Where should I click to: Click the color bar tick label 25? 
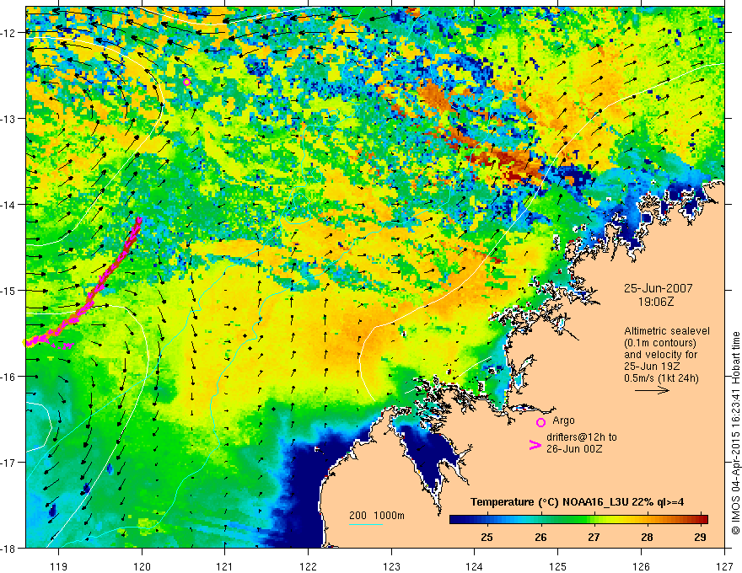[487, 537]
